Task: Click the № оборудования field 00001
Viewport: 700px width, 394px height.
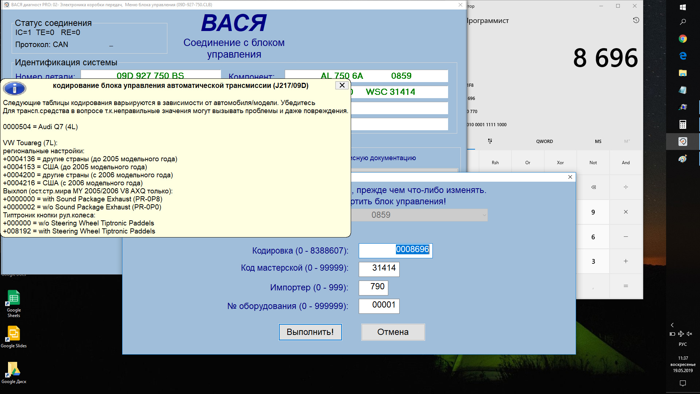Action: point(379,306)
